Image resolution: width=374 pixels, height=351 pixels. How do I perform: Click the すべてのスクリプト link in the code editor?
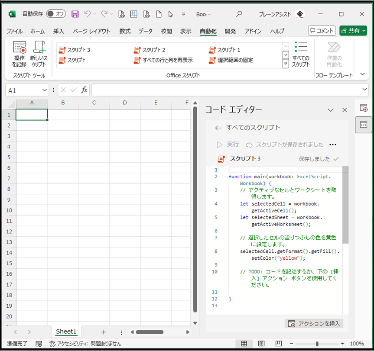(253, 128)
